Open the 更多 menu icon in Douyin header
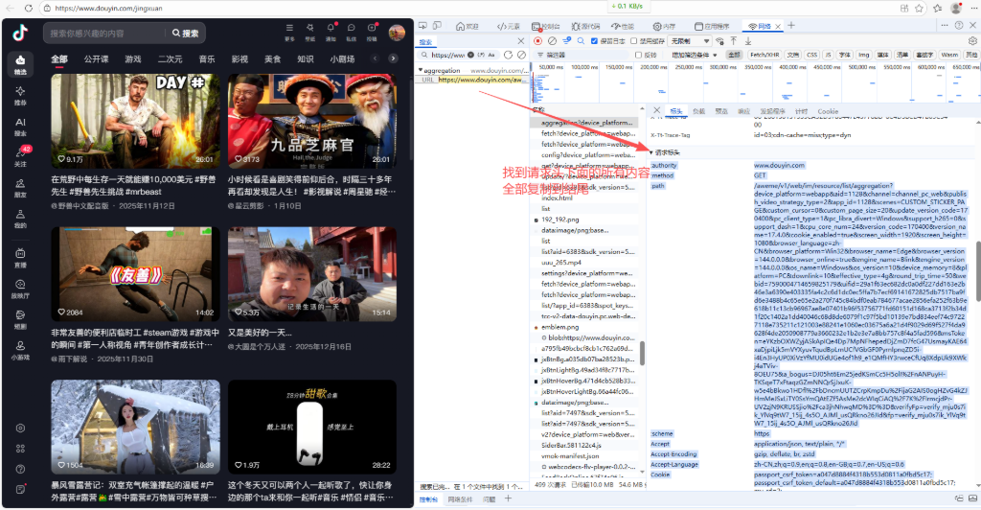Screen dimensions: 981x510 (x=289, y=32)
